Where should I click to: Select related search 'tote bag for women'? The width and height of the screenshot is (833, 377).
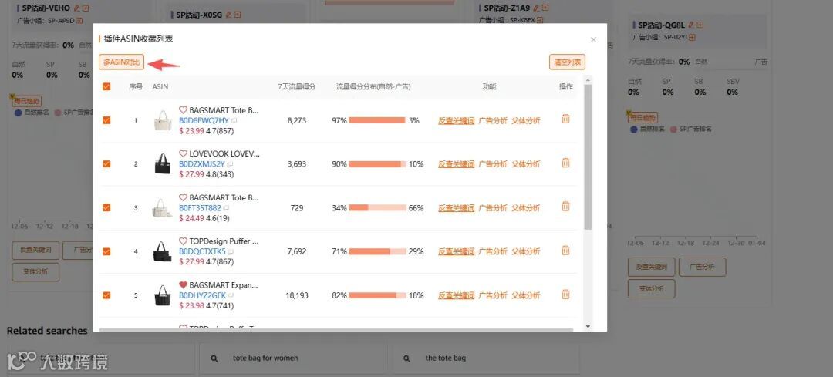click(x=265, y=358)
